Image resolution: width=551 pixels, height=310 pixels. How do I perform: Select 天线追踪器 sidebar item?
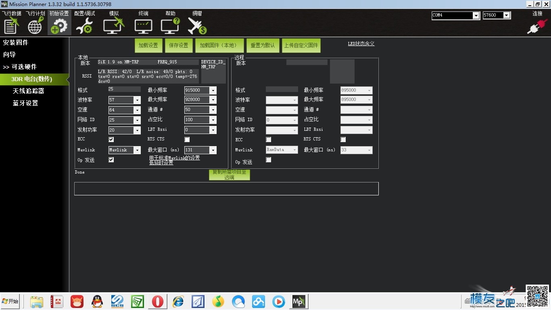pyautogui.click(x=28, y=91)
